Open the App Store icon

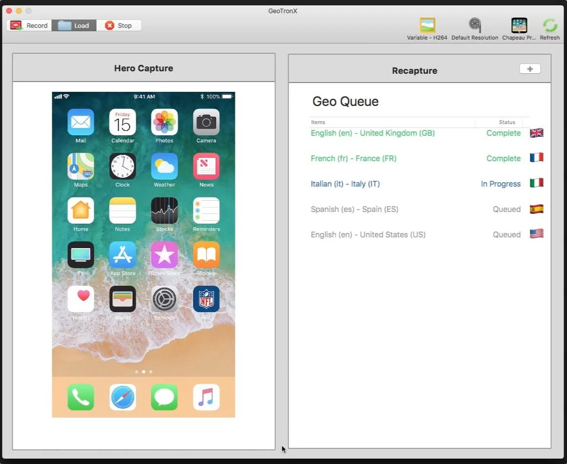pos(123,254)
